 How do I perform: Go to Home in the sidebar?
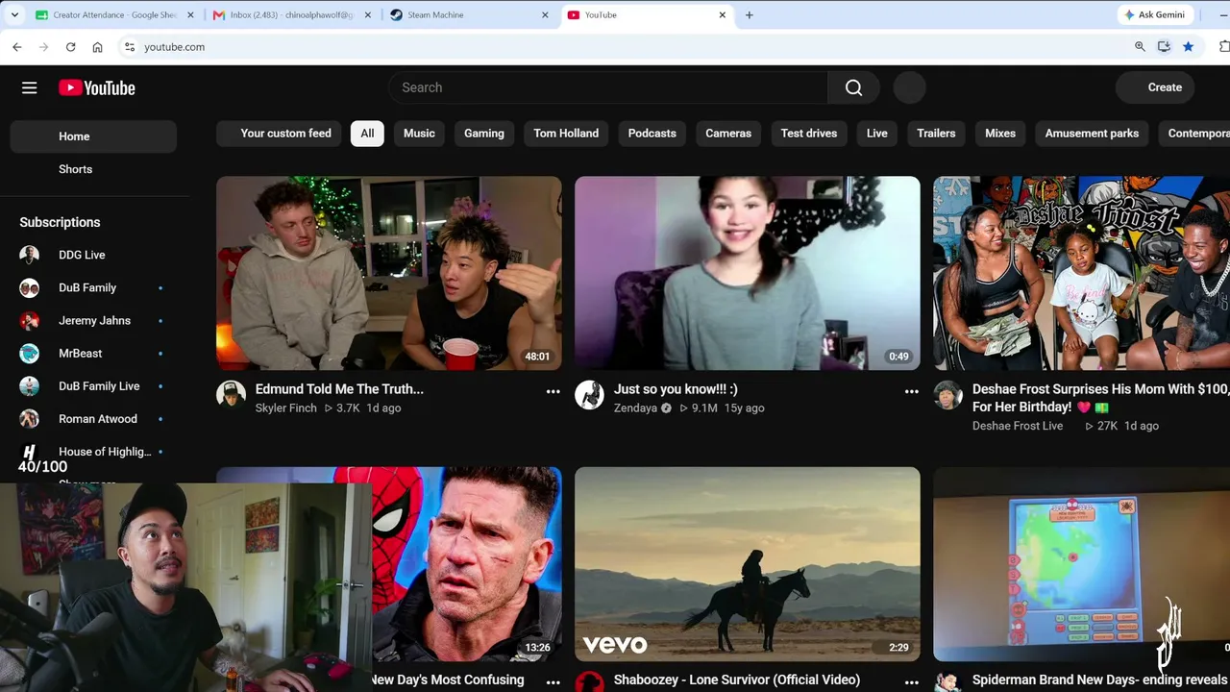(x=93, y=136)
